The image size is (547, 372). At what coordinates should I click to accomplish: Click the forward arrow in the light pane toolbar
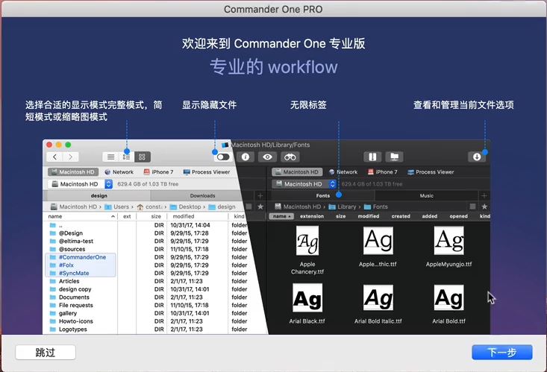coord(71,157)
